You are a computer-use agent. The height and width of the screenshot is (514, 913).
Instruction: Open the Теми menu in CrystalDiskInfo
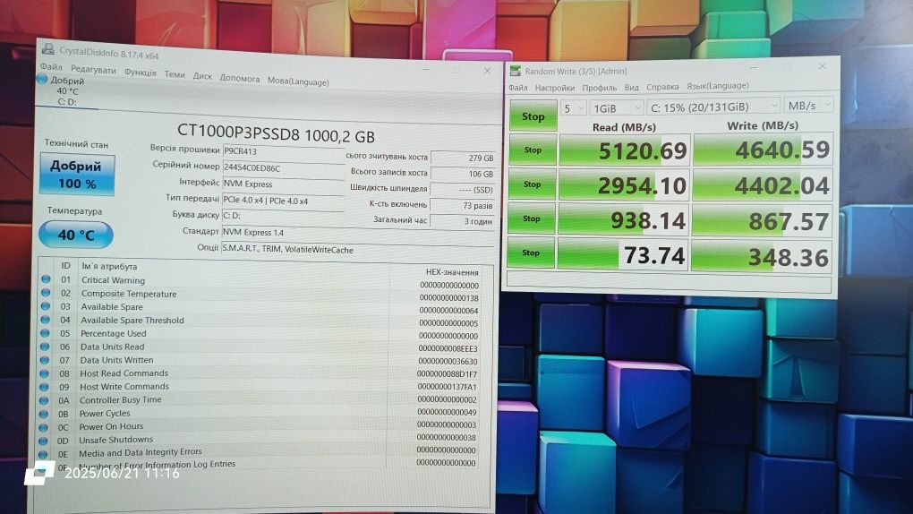point(175,74)
